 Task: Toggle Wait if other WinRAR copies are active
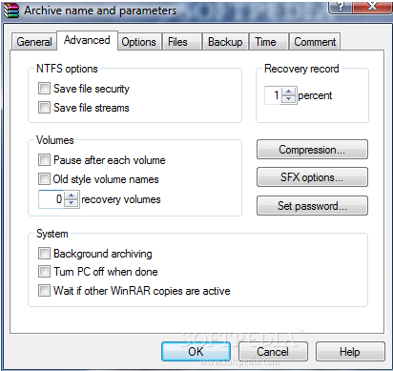(44, 291)
